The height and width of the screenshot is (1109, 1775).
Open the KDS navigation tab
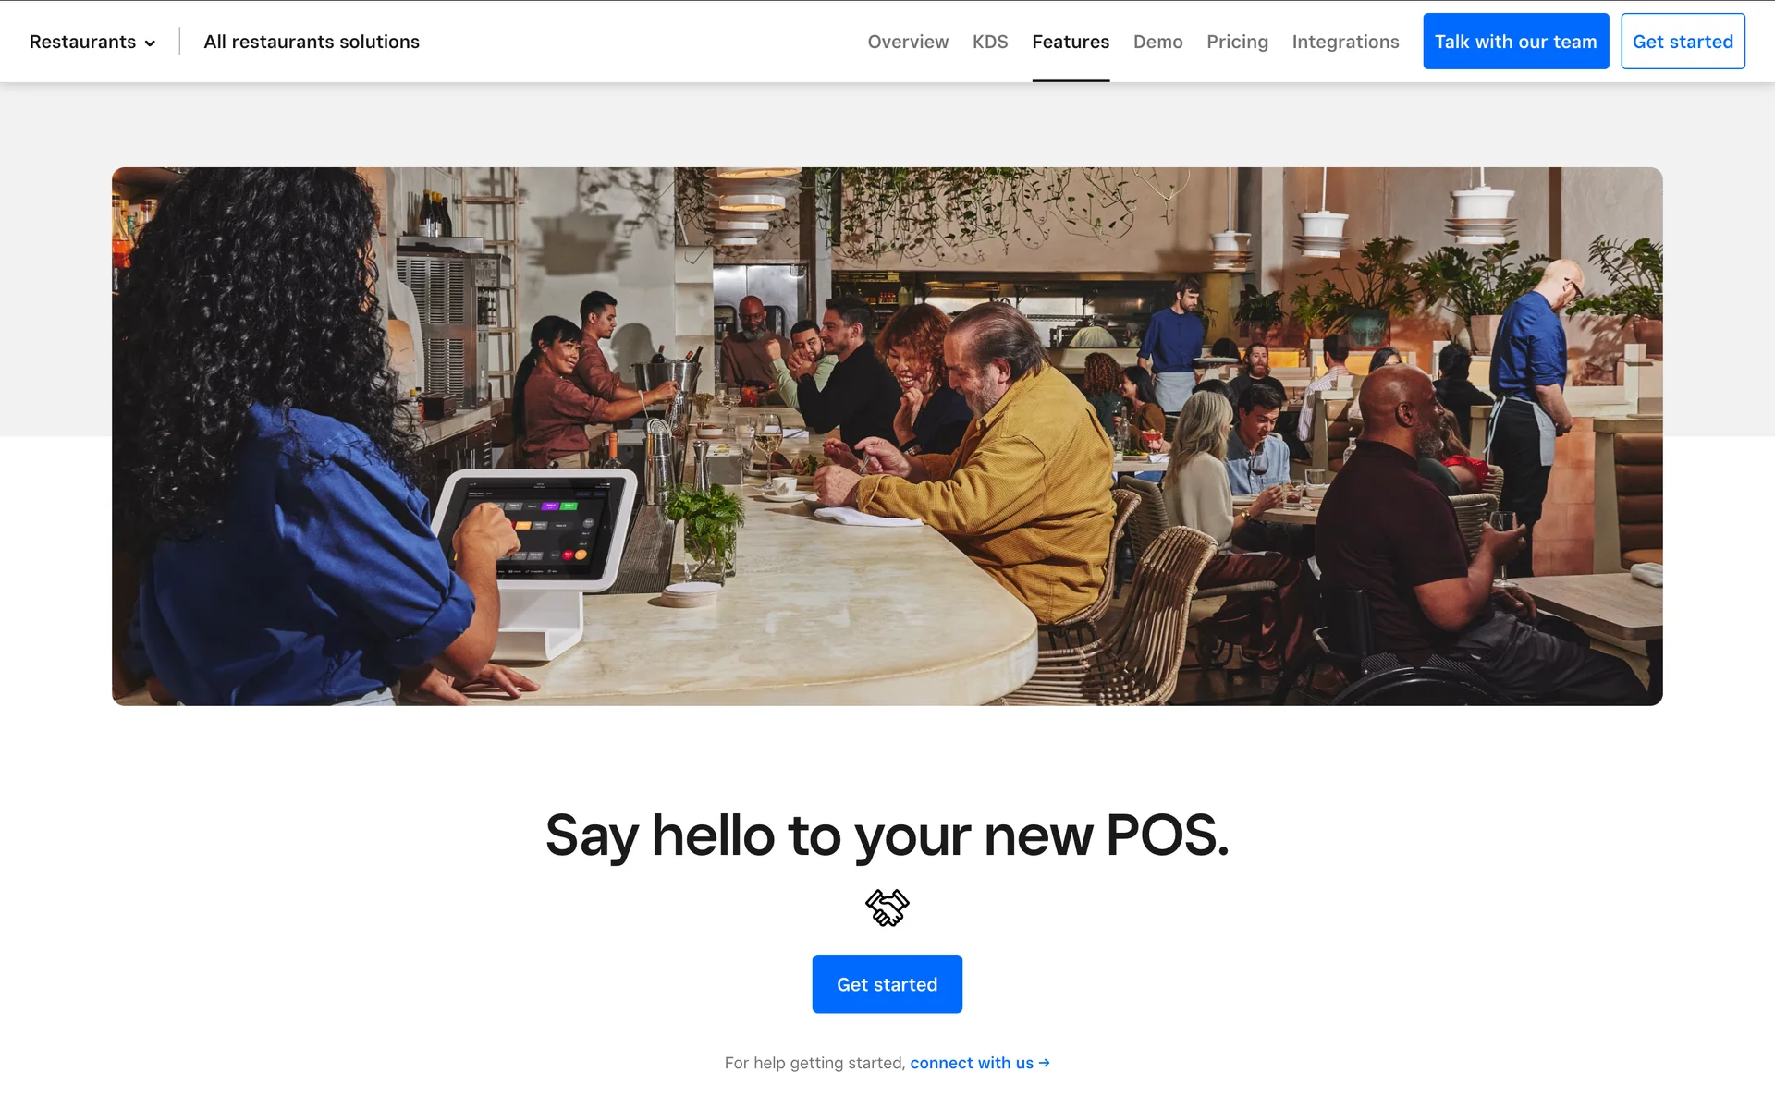click(990, 42)
